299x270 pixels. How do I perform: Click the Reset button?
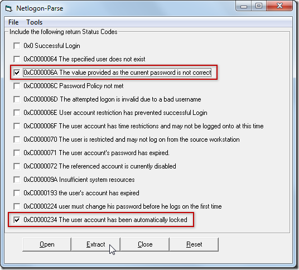pos(194,244)
